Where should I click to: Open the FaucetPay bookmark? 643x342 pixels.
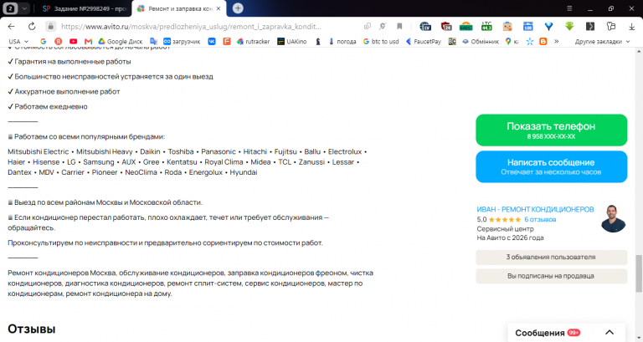[423, 41]
